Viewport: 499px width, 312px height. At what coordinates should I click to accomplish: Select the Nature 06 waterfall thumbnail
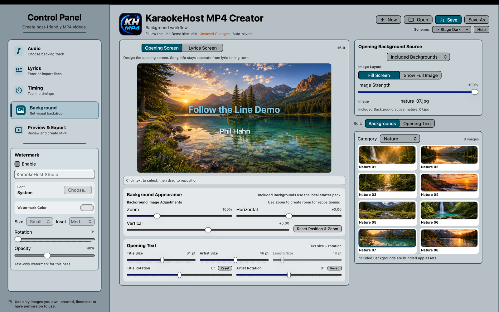pos(449,210)
